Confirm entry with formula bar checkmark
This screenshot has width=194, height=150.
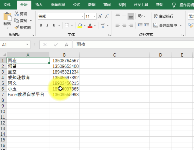click(x=56, y=45)
